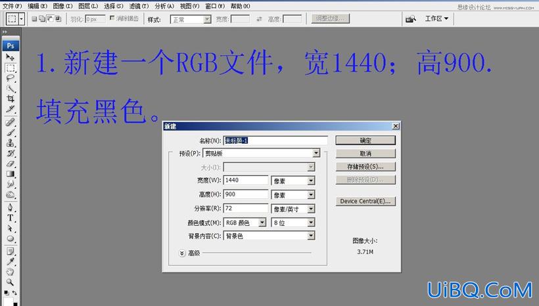Click the Device Central(E)... button
The width and height of the screenshot is (539, 306).
click(x=365, y=201)
